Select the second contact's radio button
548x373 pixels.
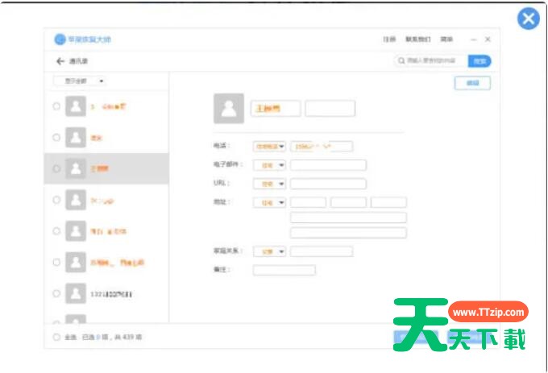click(x=56, y=137)
